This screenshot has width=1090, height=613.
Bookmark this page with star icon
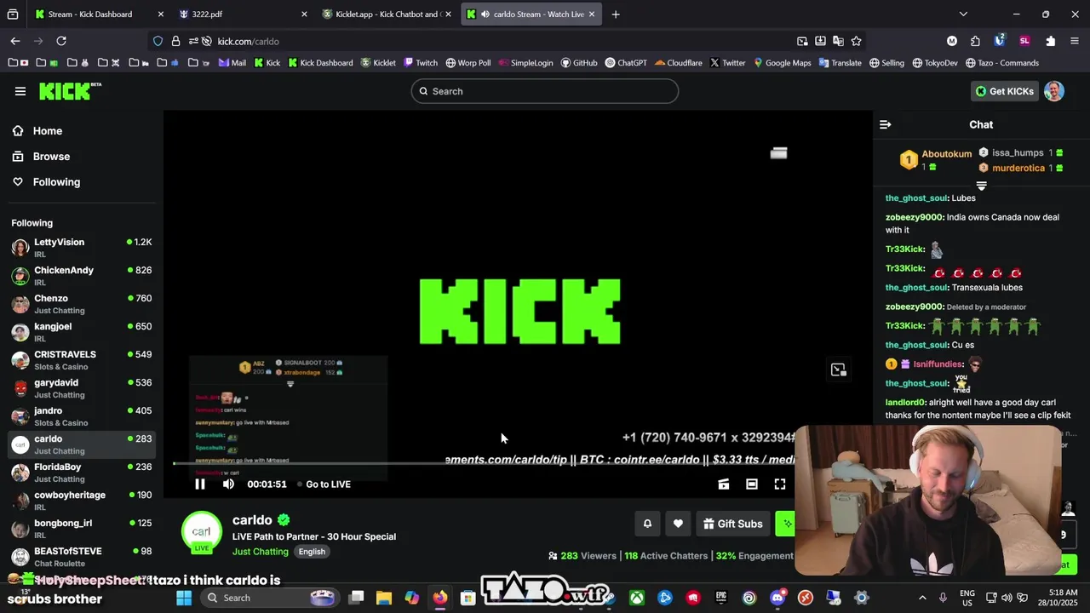coord(857,41)
